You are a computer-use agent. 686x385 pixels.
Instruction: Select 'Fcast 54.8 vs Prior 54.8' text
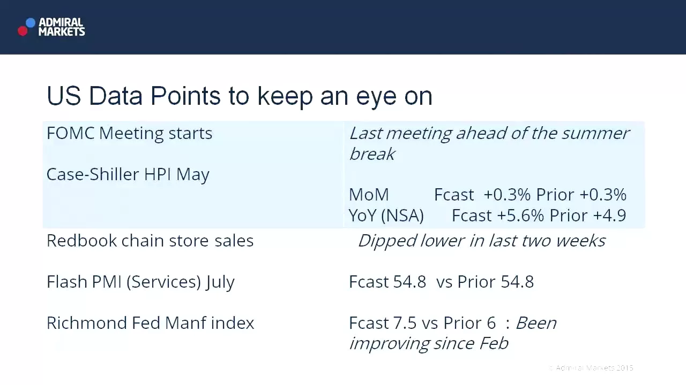tap(441, 282)
